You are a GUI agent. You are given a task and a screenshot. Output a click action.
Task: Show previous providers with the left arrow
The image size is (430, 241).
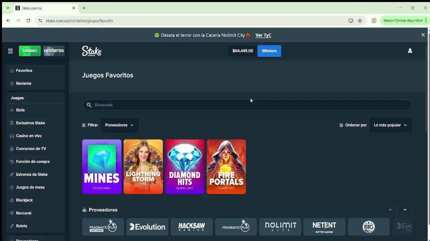390,210
